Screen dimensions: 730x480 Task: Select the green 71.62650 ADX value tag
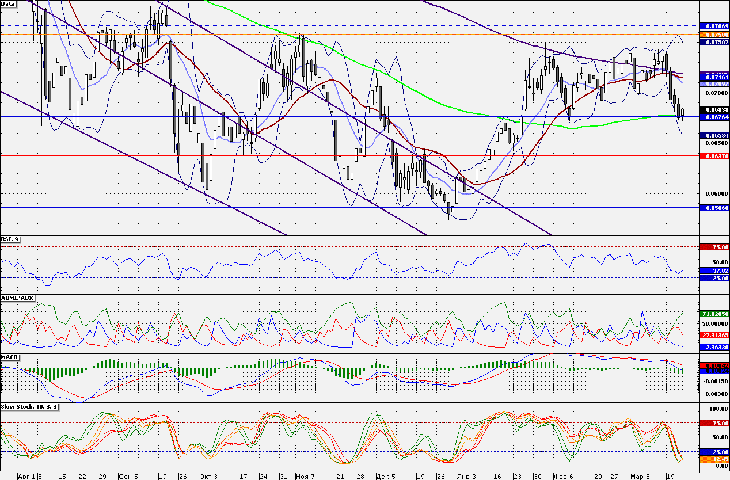pyautogui.click(x=714, y=314)
